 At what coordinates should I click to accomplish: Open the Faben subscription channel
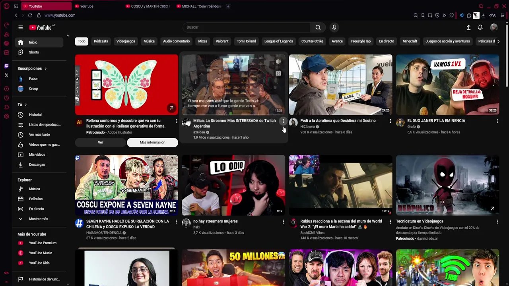[38, 79]
